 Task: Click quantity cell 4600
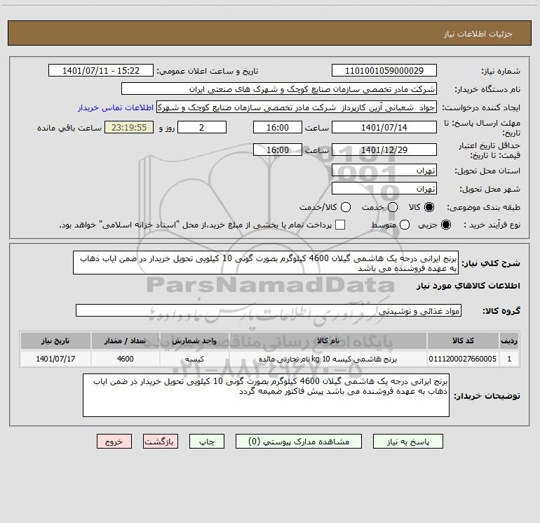pyautogui.click(x=126, y=359)
